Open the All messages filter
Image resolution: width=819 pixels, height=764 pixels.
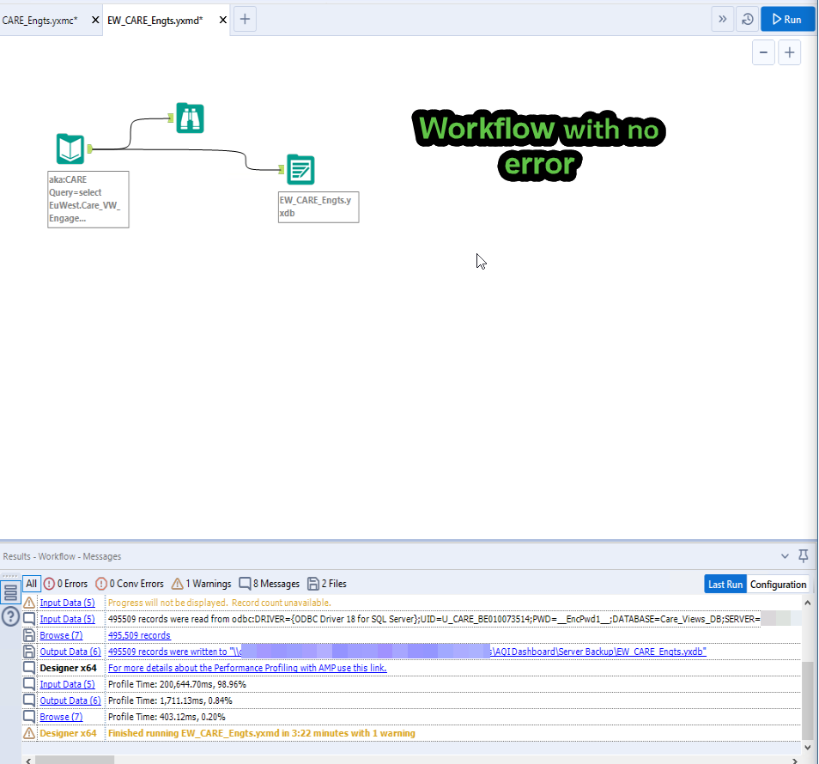click(31, 583)
